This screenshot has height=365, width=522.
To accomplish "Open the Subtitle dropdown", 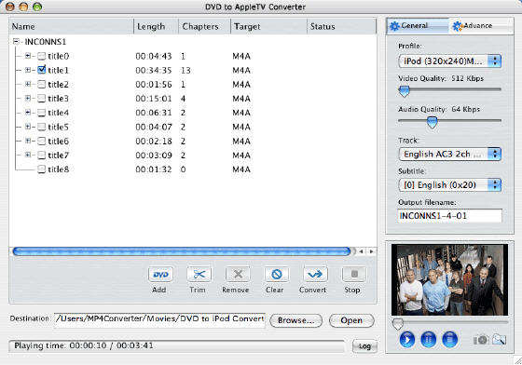I will [x=449, y=184].
